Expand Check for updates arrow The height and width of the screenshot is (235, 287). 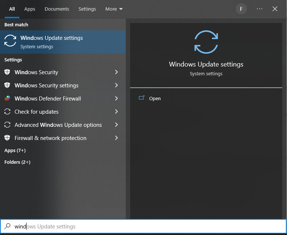pos(116,111)
